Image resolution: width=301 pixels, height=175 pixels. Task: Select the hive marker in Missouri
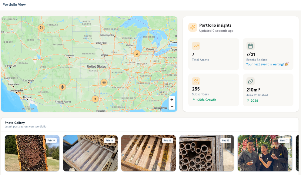coord(104,82)
